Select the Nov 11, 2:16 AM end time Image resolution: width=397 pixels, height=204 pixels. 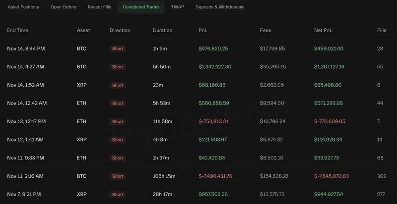pyautogui.click(x=25, y=176)
